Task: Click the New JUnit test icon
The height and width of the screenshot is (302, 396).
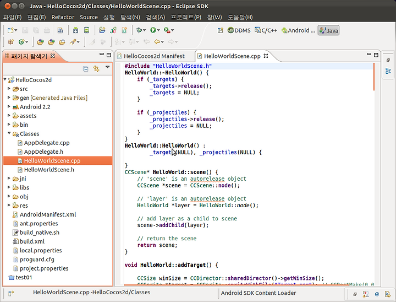Action: point(113,30)
